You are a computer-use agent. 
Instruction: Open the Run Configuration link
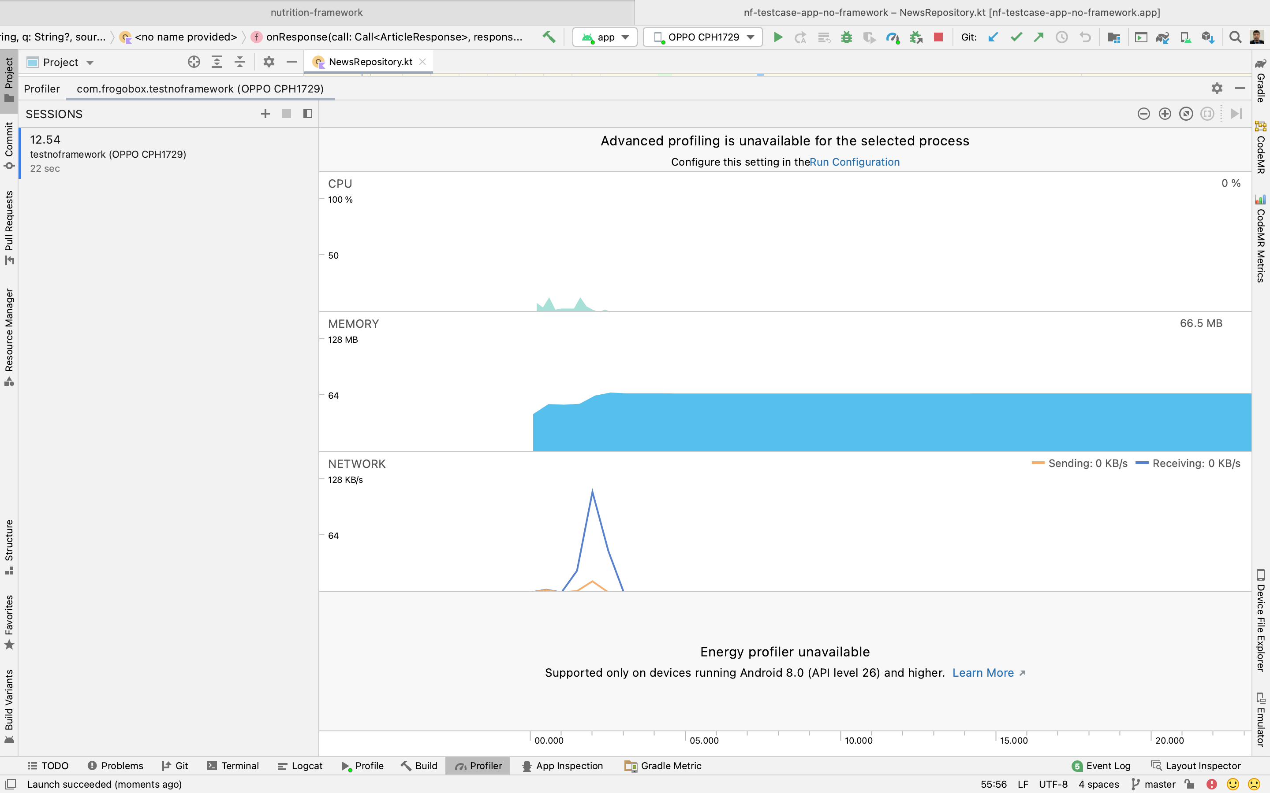pyautogui.click(x=854, y=162)
